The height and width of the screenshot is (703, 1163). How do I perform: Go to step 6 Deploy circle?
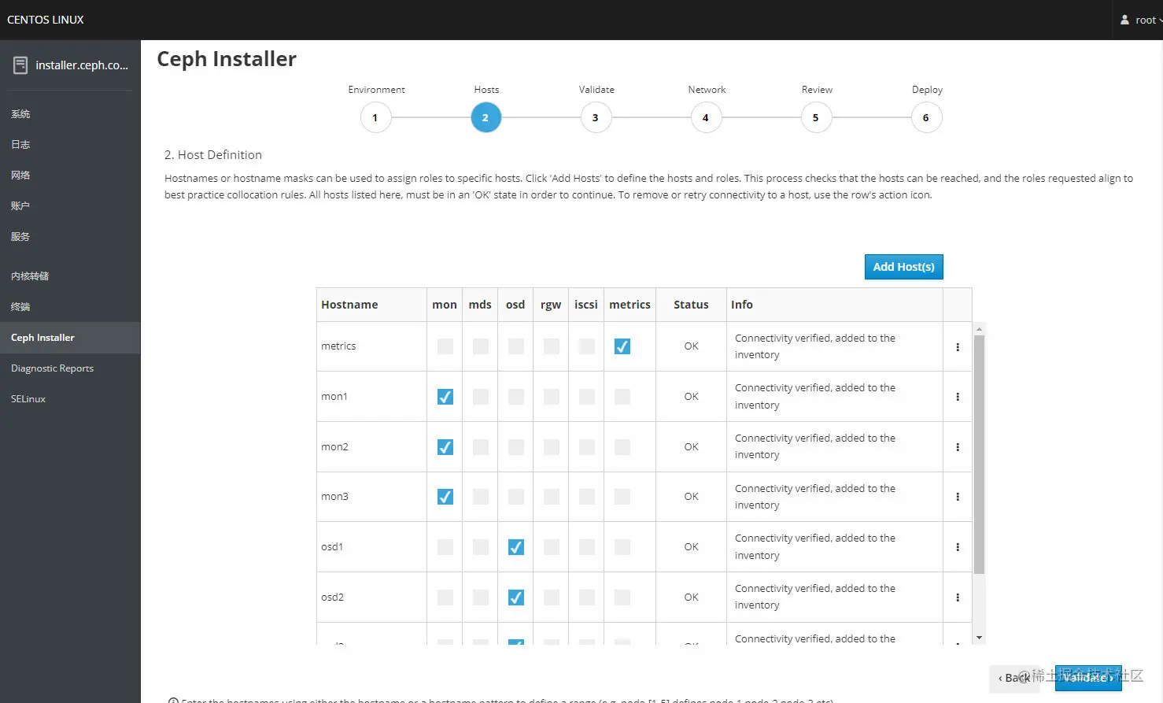[x=926, y=118]
